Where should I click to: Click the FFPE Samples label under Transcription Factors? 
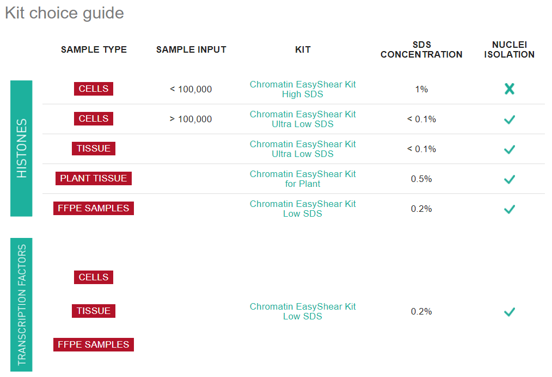94,345
